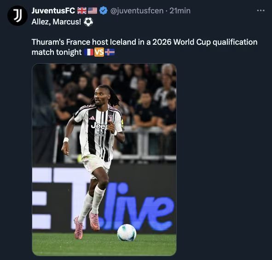The height and width of the screenshot is (260, 272).
Task: Open the @juventusfcen handle link
Action: click(137, 11)
